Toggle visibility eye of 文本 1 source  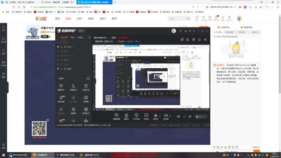click(58, 64)
